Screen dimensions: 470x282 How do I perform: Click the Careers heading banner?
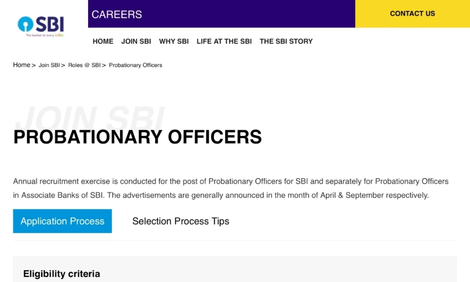117,14
